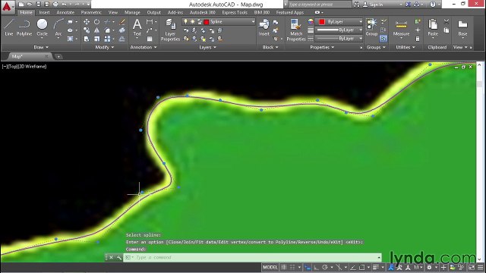
Task: Expand the Annotation panel
Action: coord(144,47)
